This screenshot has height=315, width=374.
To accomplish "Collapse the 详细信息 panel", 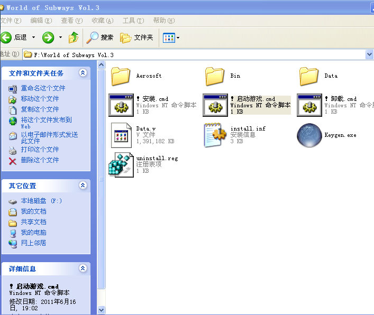I will [x=83, y=268].
